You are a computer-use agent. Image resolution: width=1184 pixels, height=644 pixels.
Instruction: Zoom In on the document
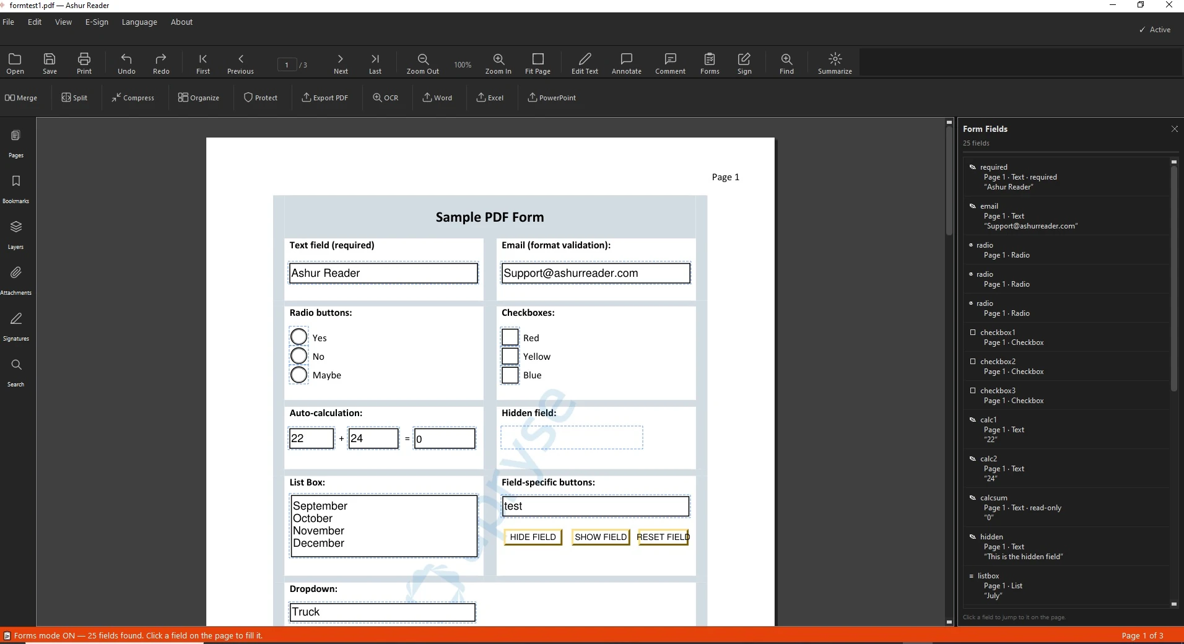pyautogui.click(x=498, y=63)
